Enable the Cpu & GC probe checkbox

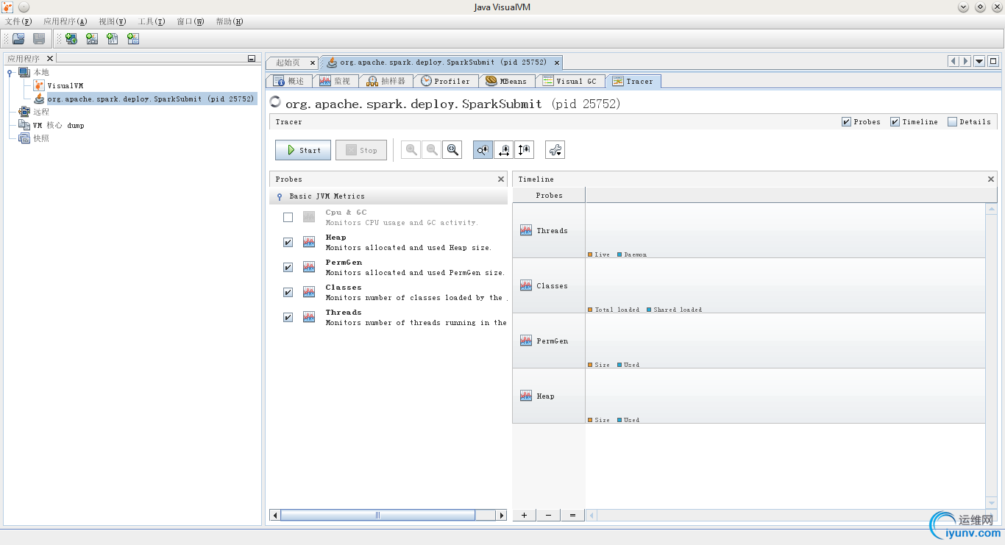pyautogui.click(x=288, y=217)
